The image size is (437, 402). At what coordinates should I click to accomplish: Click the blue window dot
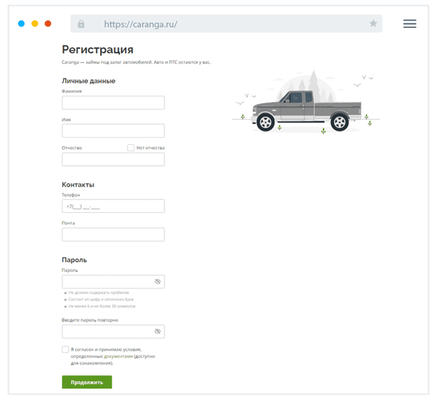[x=22, y=24]
